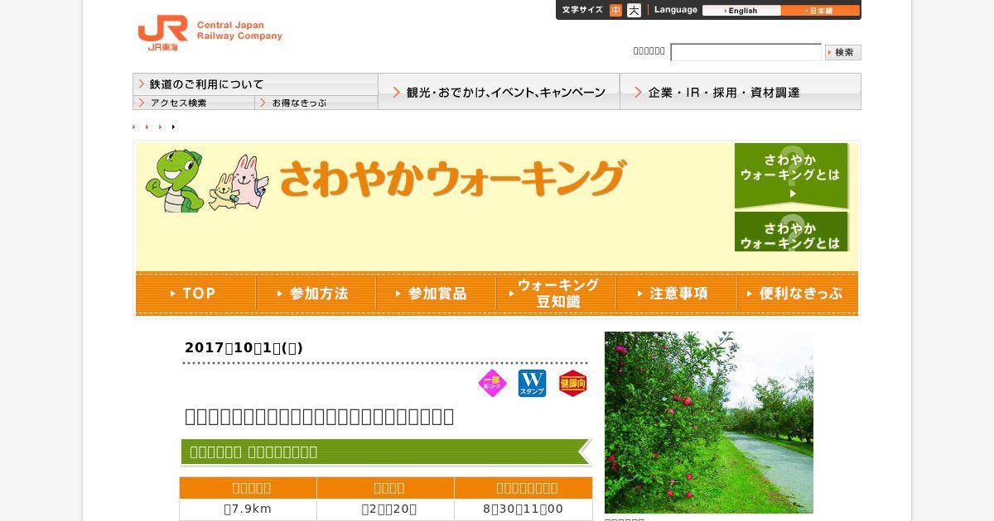The height and width of the screenshot is (521, 994).
Task: Open the apple orchard path photo
Action: [709, 423]
